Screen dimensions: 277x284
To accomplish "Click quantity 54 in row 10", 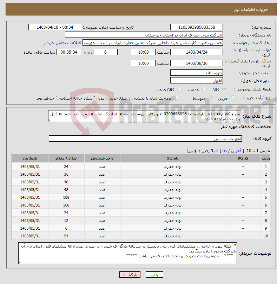I will 66,236.
